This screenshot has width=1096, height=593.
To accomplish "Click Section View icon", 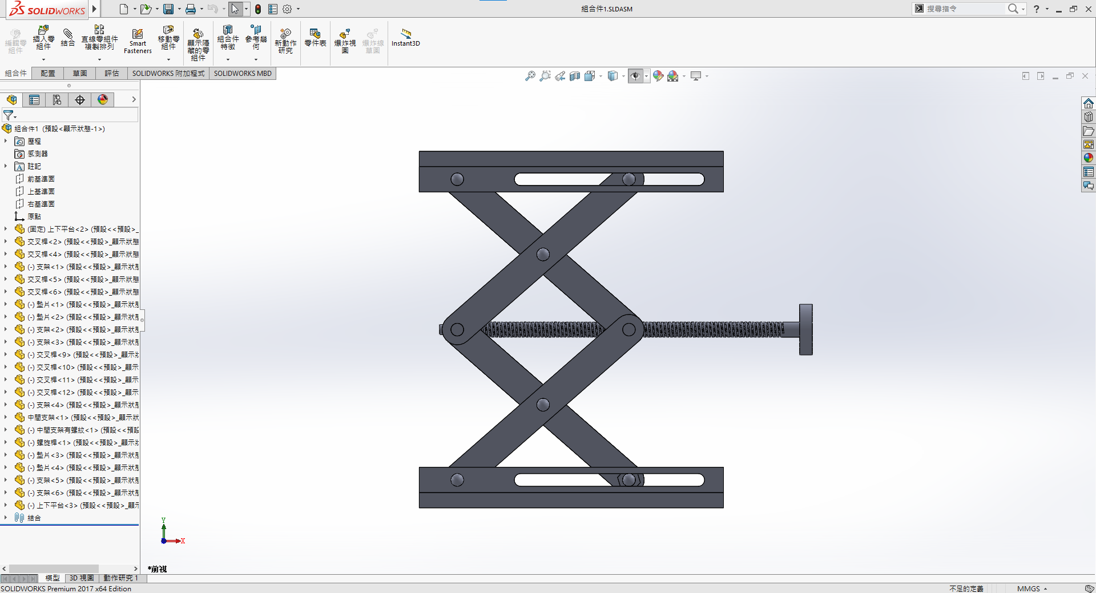I will pos(575,76).
